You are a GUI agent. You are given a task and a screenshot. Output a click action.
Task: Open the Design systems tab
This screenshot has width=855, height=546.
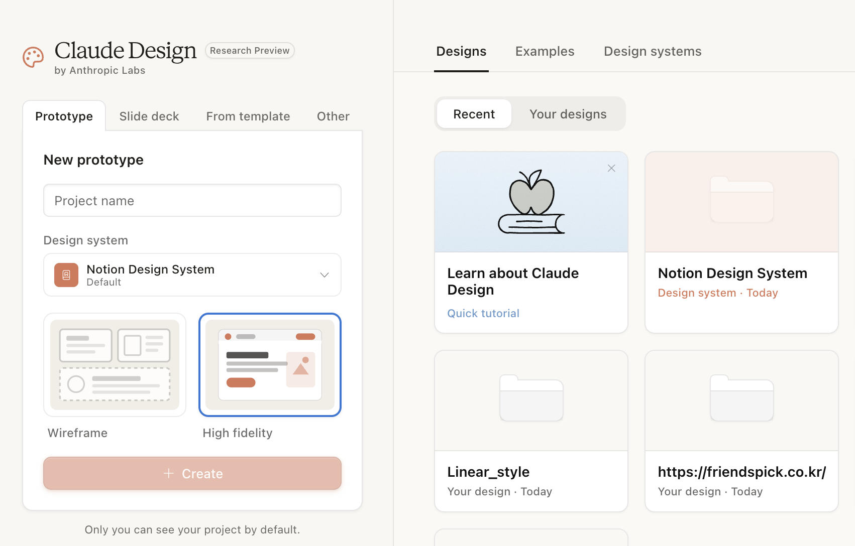653,51
